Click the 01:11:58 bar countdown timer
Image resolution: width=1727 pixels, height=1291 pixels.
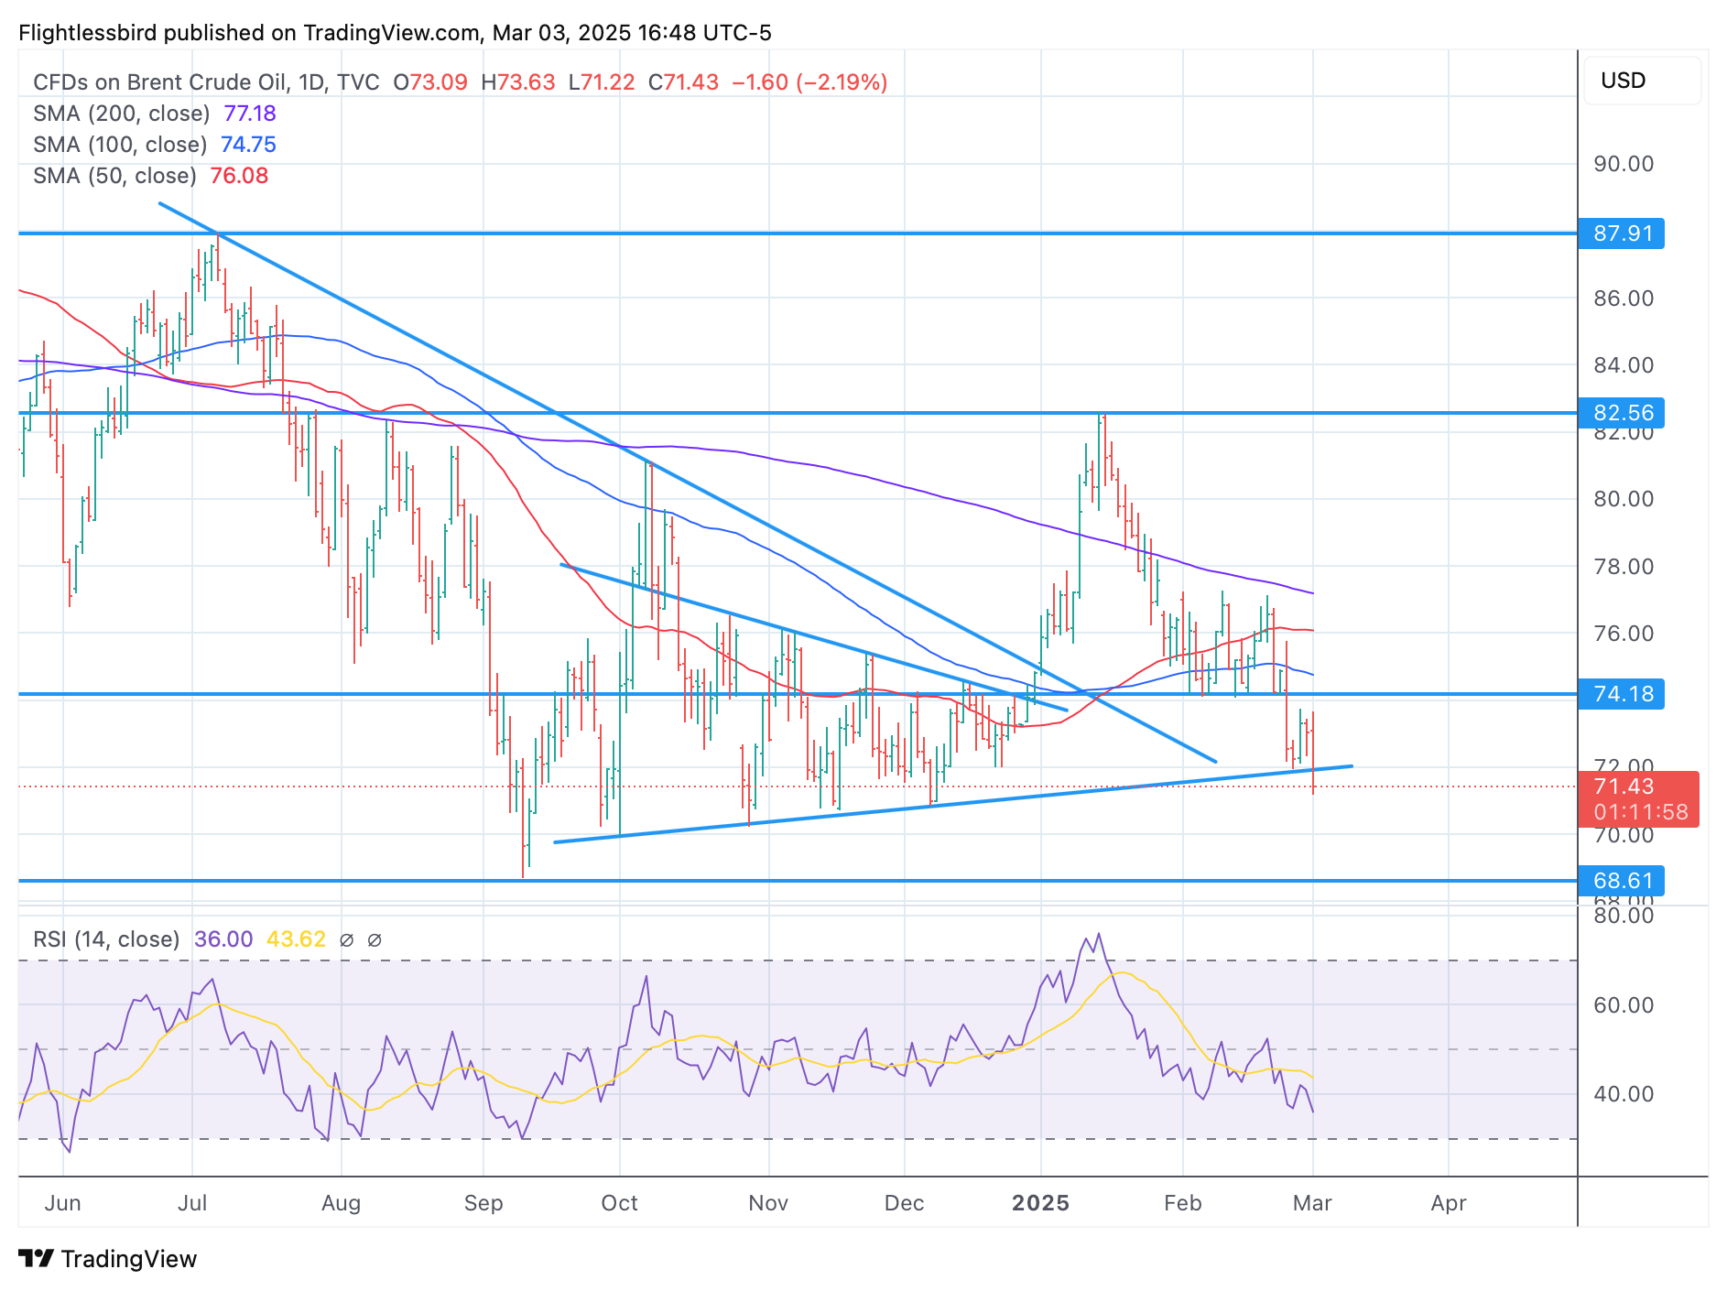(1640, 813)
